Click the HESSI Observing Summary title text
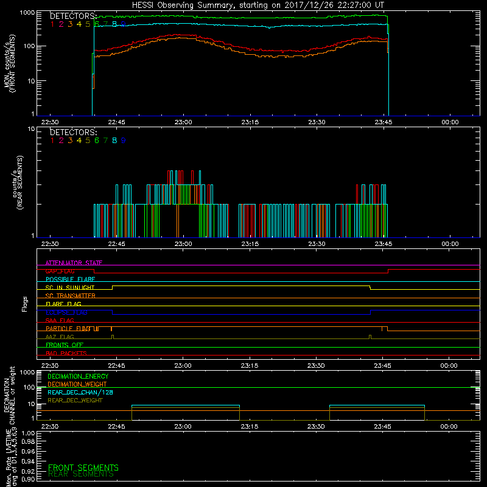Viewport: 487px width, 487px height. [x=258, y=5]
